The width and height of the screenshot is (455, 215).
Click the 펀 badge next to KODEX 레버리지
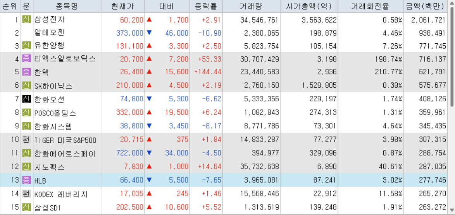tap(27, 194)
